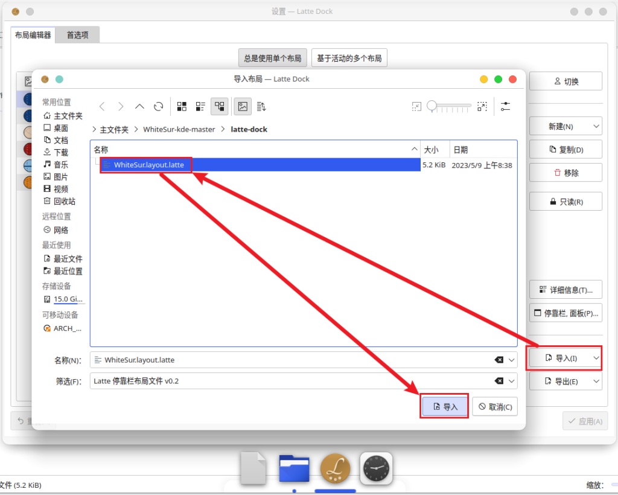The width and height of the screenshot is (618, 495).
Task: Adjust the icon size slider
Action: [449, 106]
